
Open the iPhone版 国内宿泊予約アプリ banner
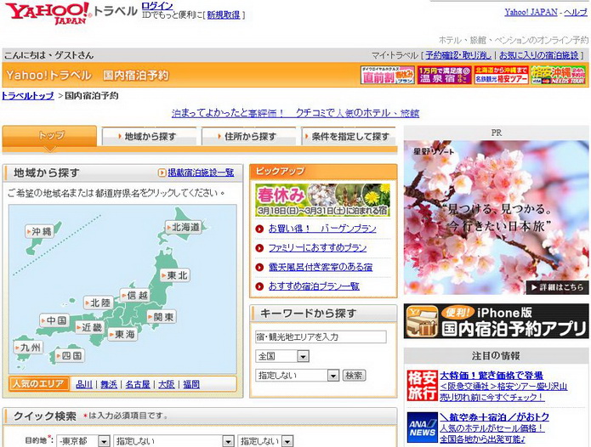click(496, 321)
